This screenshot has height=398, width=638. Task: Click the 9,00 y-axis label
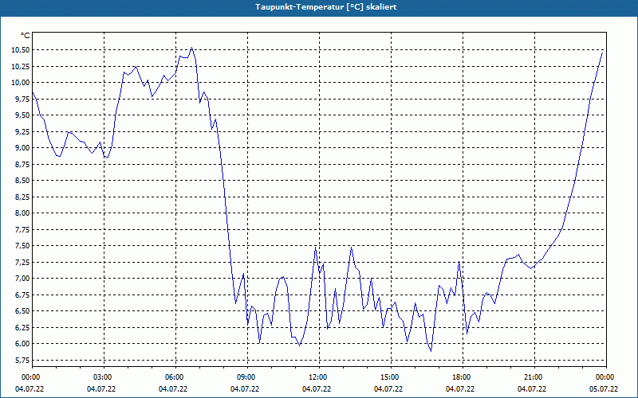(x=22, y=148)
